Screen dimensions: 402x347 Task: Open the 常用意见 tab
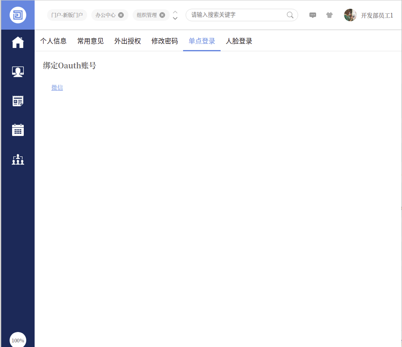90,41
